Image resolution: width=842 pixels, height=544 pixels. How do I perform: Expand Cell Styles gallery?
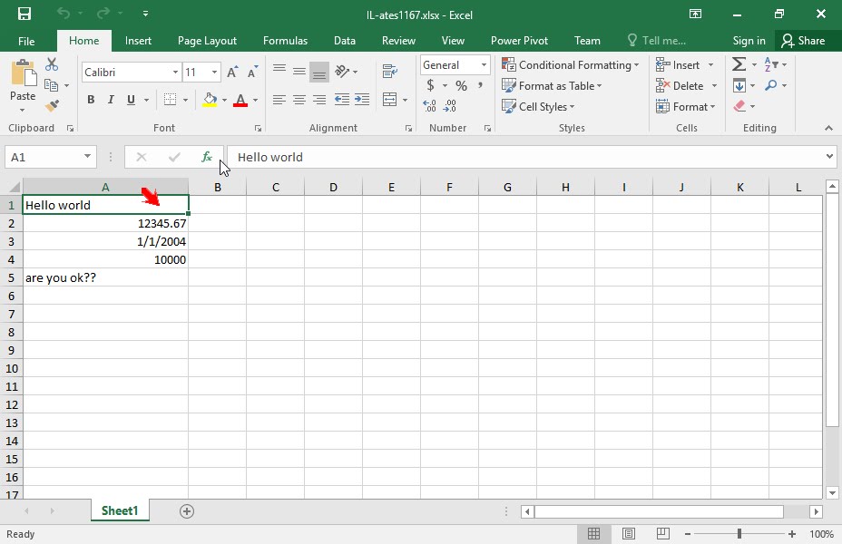[538, 107]
